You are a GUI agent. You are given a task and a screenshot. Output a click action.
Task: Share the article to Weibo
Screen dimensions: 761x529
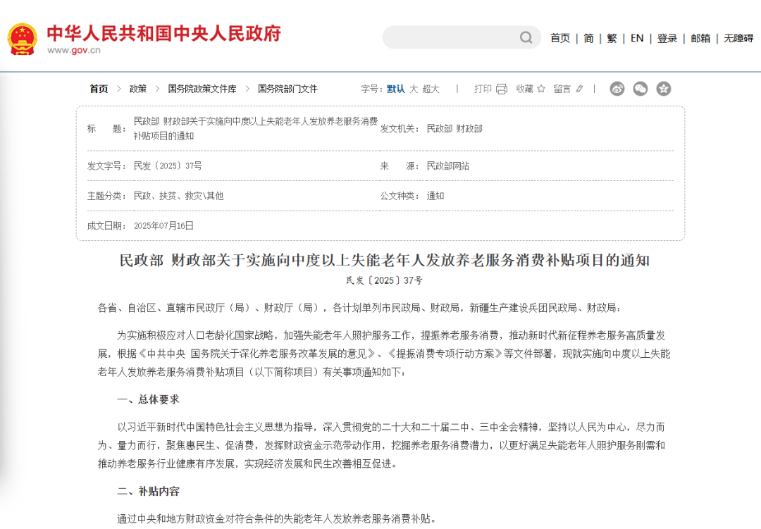(x=617, y=89)
